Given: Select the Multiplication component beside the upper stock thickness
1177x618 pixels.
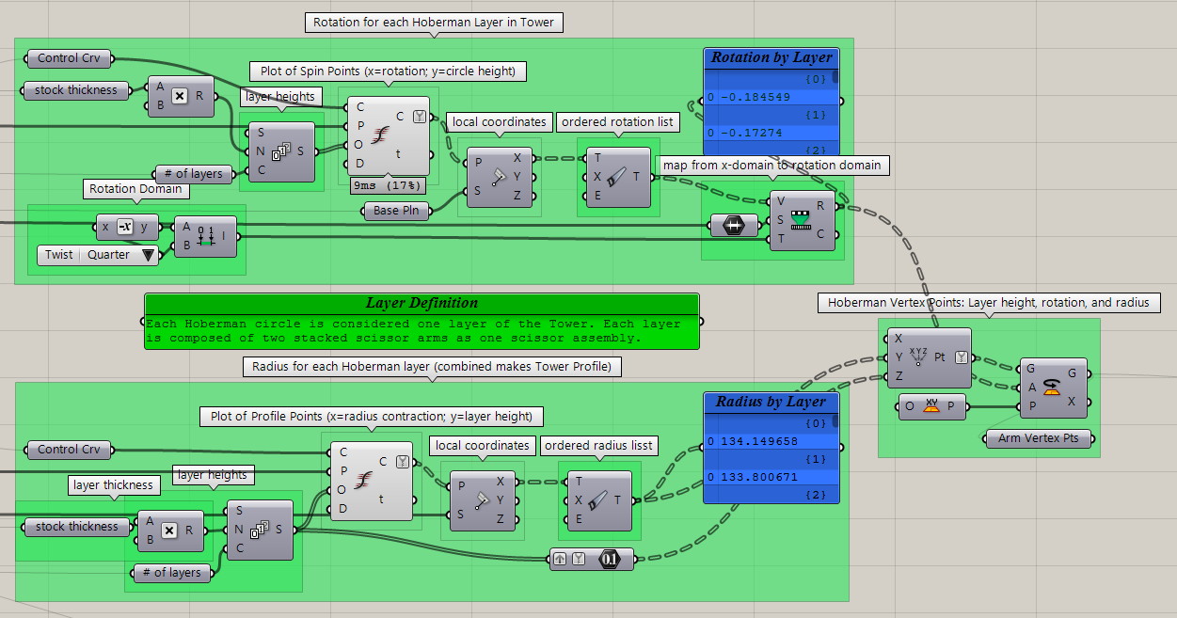Looking at the screenshot, I should pyautogui.click(x=181, y=97).
